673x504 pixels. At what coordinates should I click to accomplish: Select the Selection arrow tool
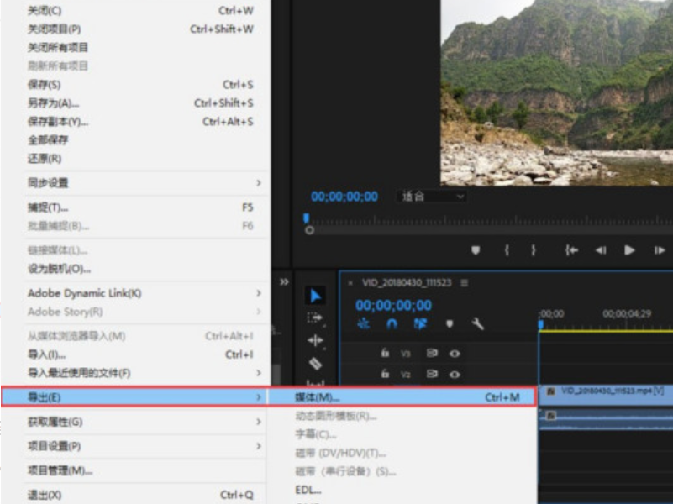315,296
